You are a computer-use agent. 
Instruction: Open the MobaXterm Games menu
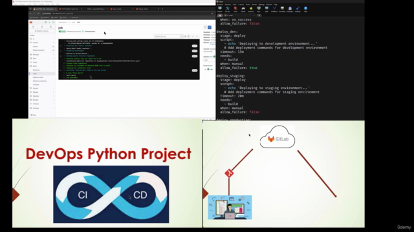point(254,5)
